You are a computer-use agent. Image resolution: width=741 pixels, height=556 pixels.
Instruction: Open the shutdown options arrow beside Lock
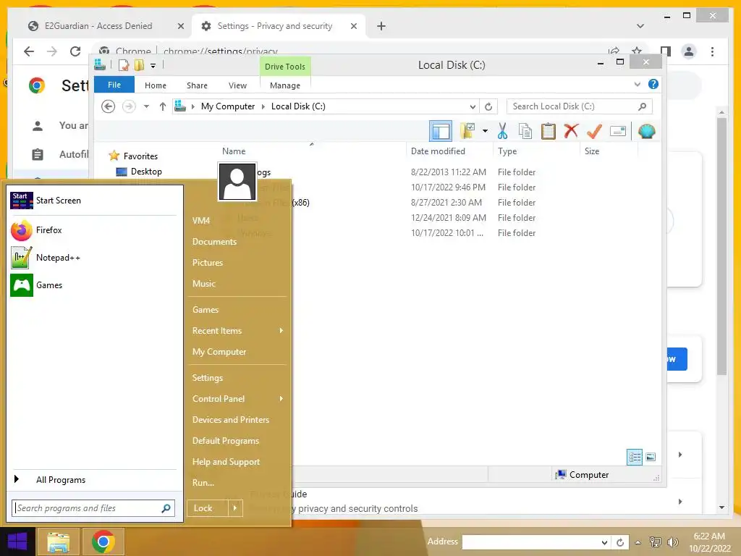(x=235, y=508)
